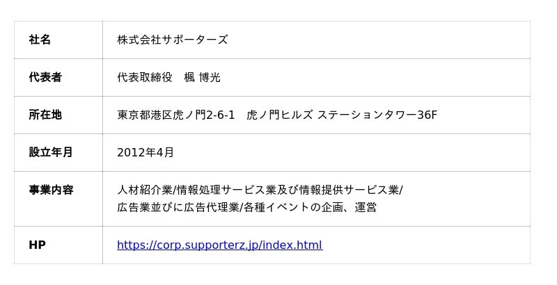The width and height of the screenshot is (557, 285).
Task: Click the supporterz.jp domain in the URL
Action: tap(217, 245)
